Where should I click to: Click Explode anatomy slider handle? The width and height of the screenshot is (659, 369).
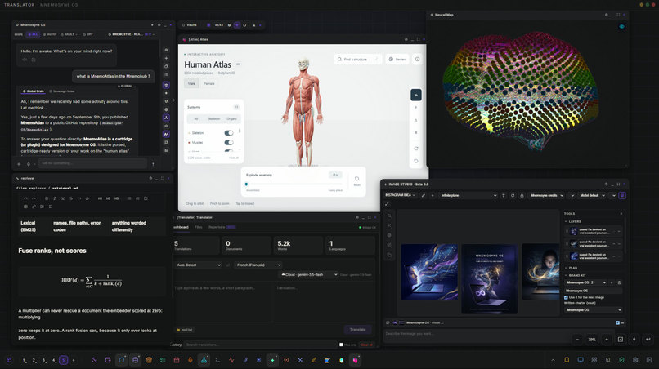(x=246, y=184)
